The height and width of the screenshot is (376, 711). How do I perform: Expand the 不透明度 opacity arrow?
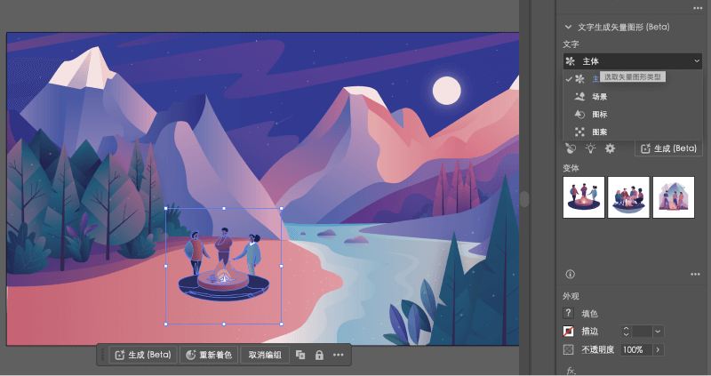point(659,350)
